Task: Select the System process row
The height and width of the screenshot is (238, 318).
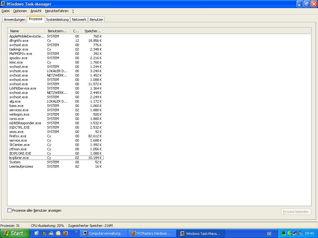Action: (56, 162)
